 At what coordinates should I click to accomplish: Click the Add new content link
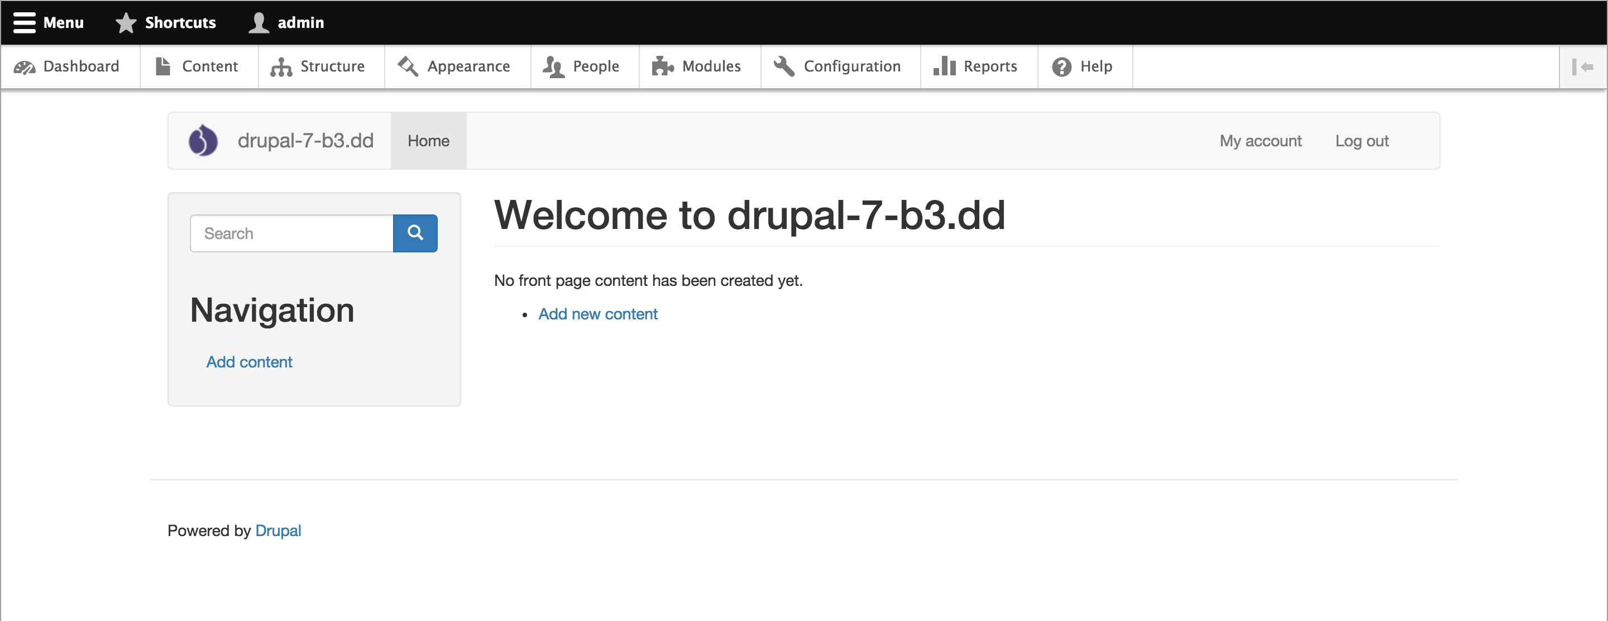point(598,314)
